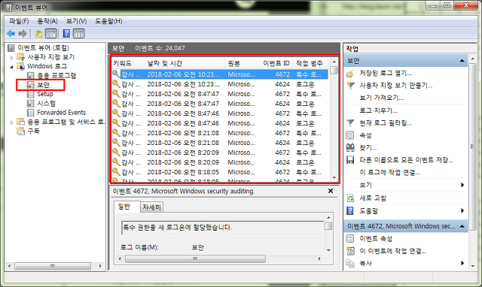The image size is (482, 287).
Task: Expand the 복사 submenu arrow
Action: click(x=462, y=263)
